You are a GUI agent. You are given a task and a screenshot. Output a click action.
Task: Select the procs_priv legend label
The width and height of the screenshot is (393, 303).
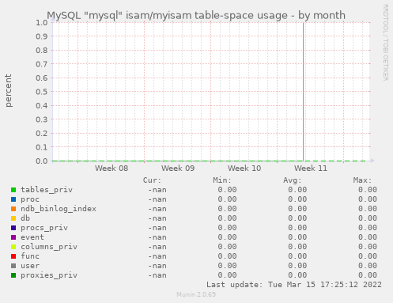point(44,228)
